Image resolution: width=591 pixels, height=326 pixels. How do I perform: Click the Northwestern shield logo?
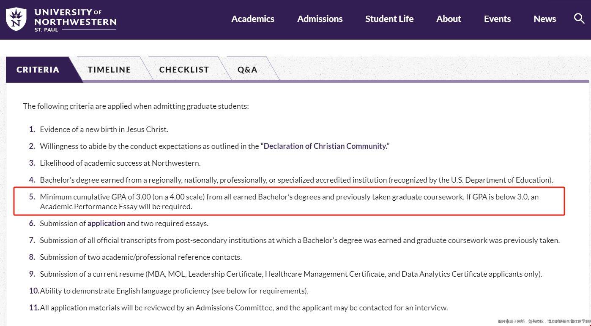16,19
